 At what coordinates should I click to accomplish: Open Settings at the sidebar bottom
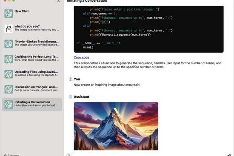[11, 155]
